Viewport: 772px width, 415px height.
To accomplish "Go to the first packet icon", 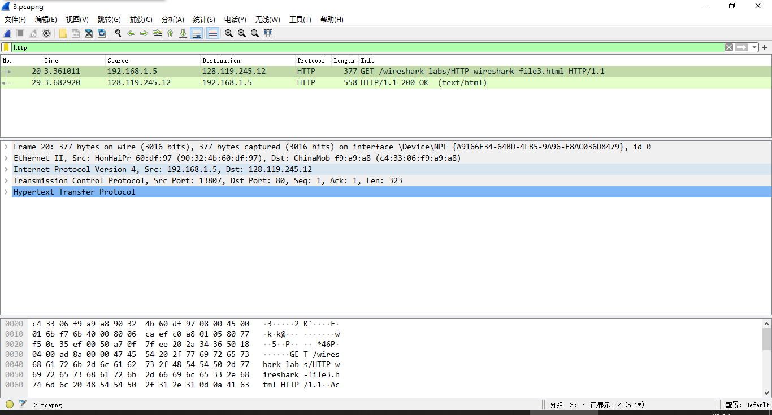I will (170, 33).
